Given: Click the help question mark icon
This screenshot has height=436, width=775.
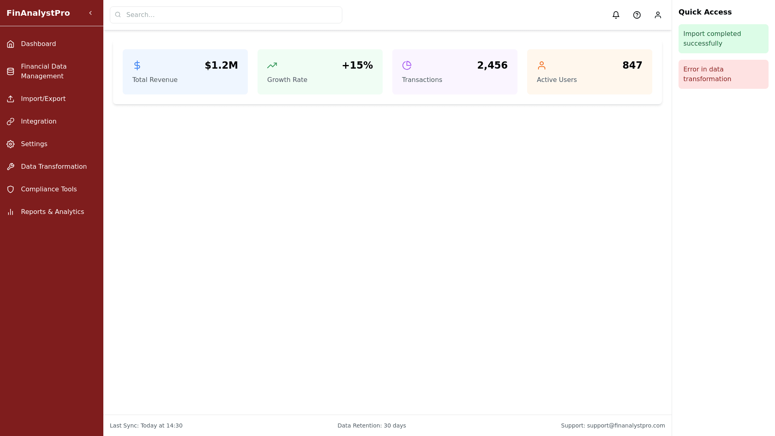Looking at the screenshot, I should 637,15.
